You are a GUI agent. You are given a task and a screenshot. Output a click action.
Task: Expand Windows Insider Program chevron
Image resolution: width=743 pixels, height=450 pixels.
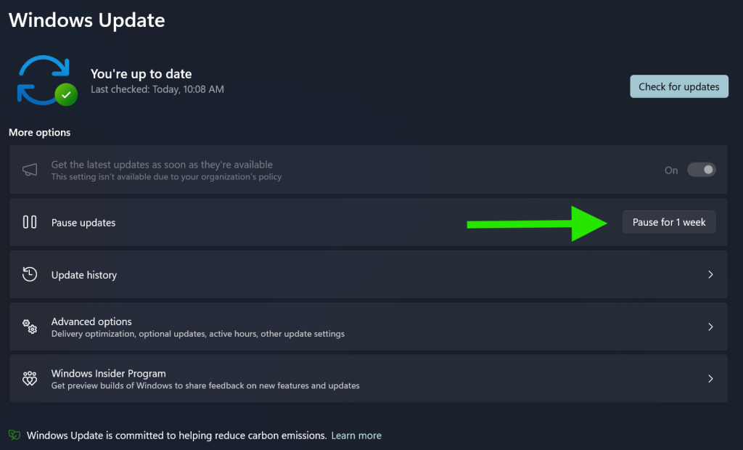710,379
